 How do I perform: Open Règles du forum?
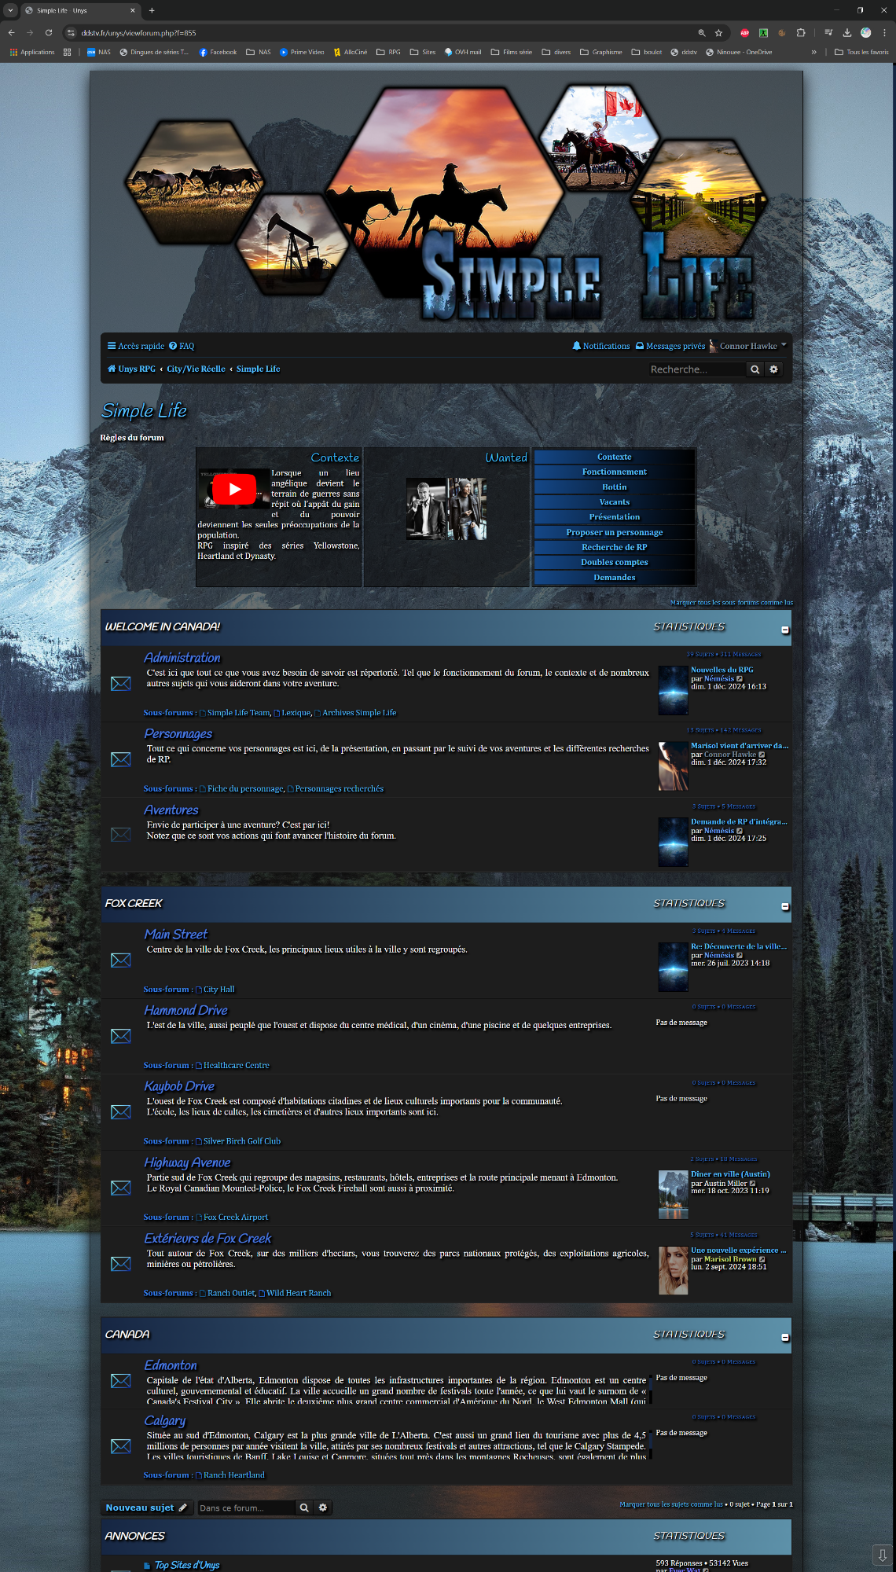[132, 438]
